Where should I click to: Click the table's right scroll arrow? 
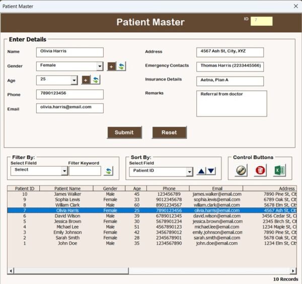point(293,271)
